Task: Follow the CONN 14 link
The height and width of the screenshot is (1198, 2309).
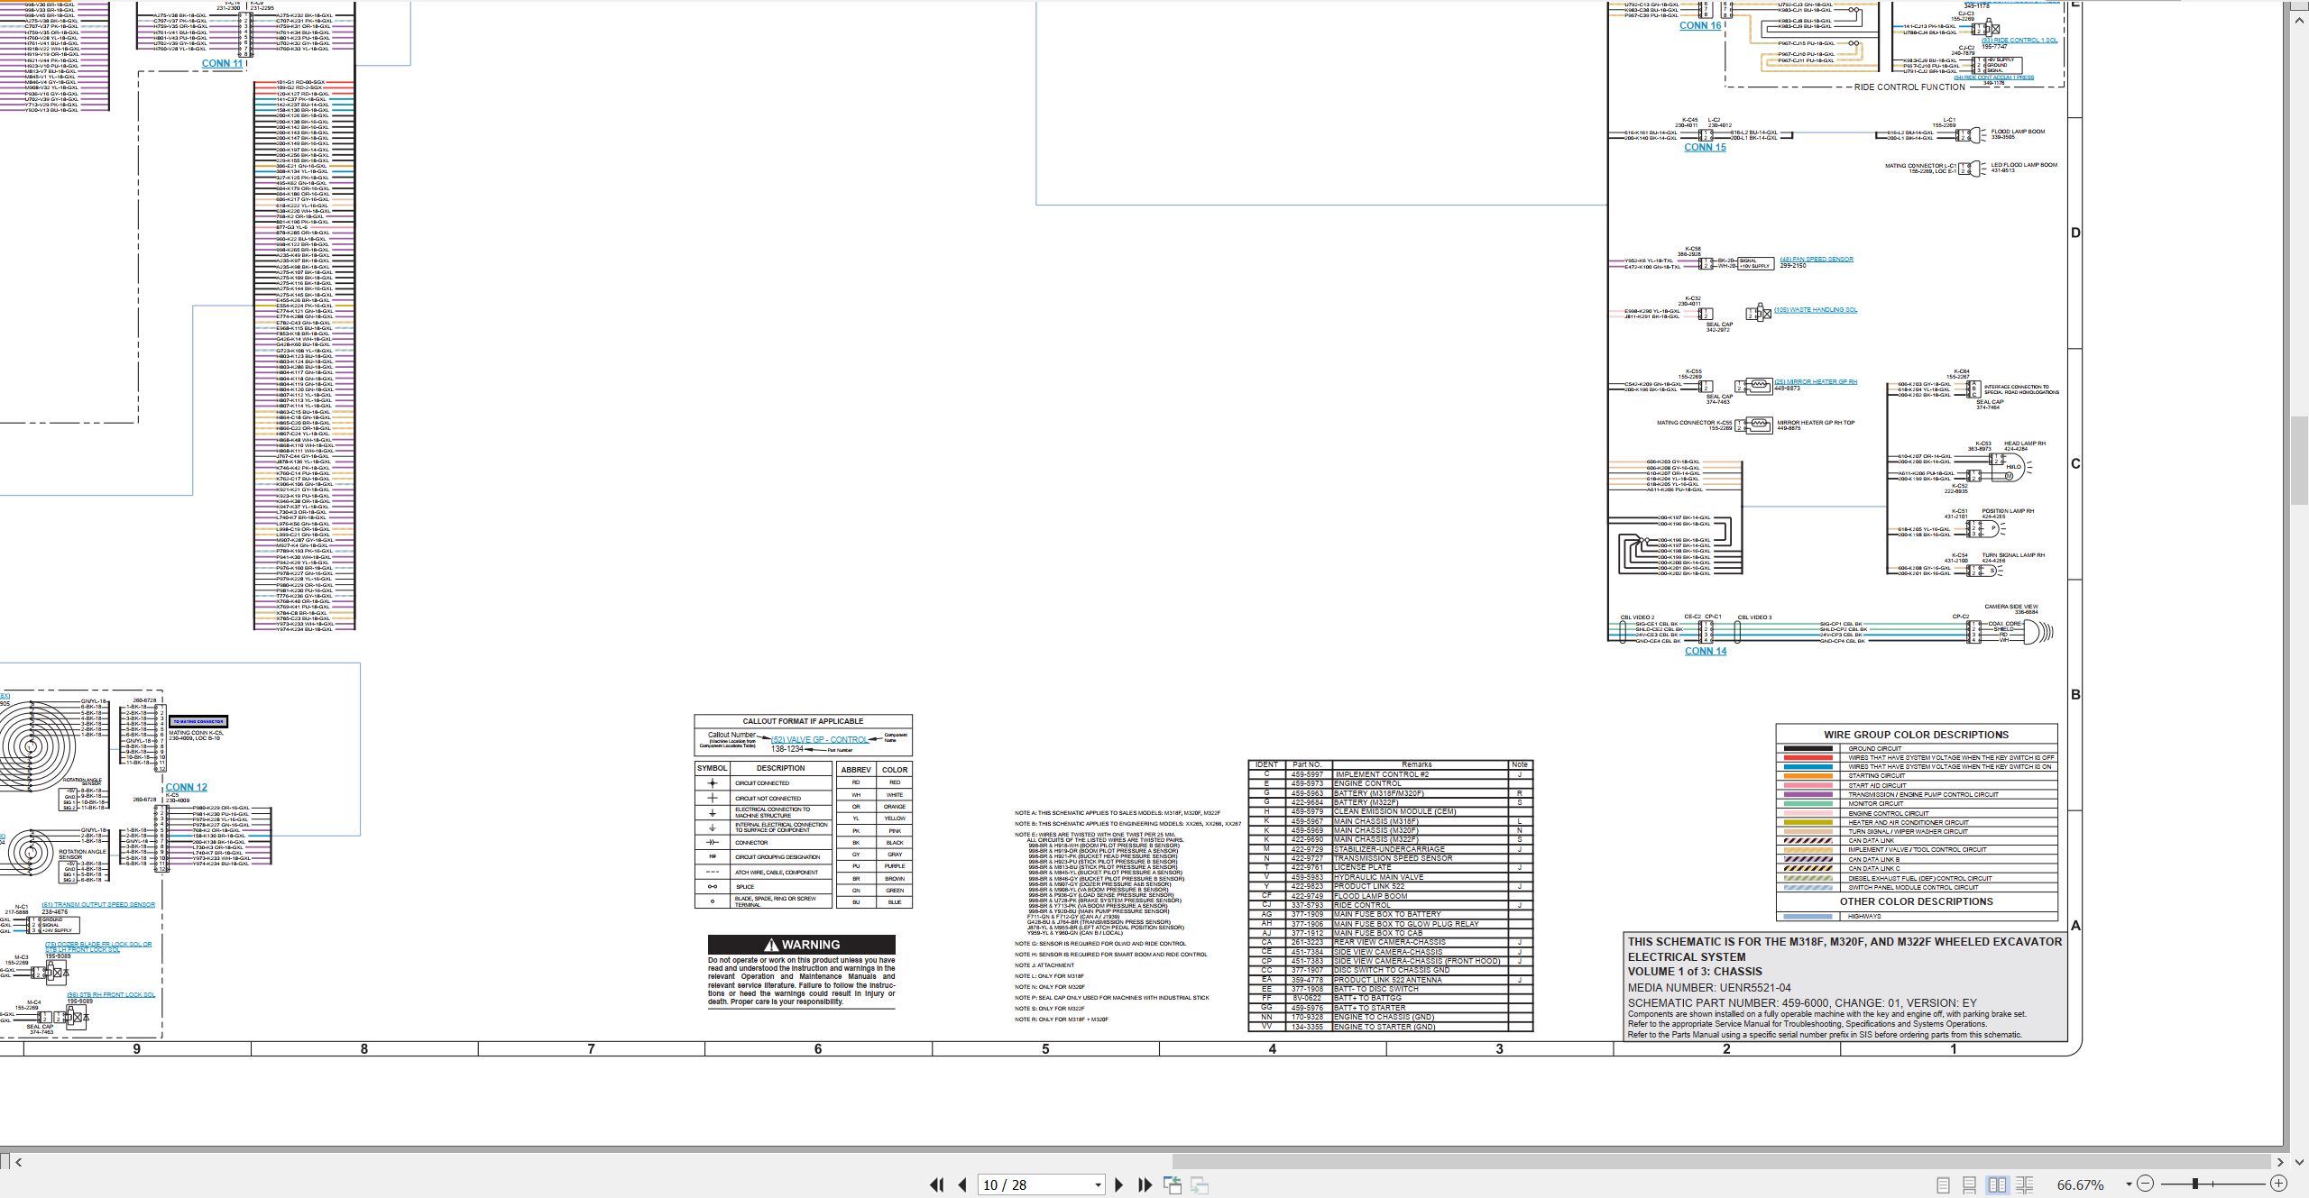Action: point(1706,651)
